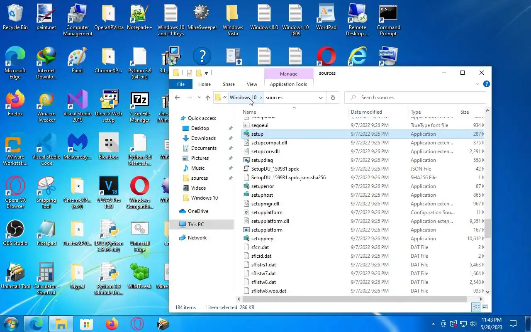Switch to details view button
Viewport: 531px width, 332px height.
(476, 308)
